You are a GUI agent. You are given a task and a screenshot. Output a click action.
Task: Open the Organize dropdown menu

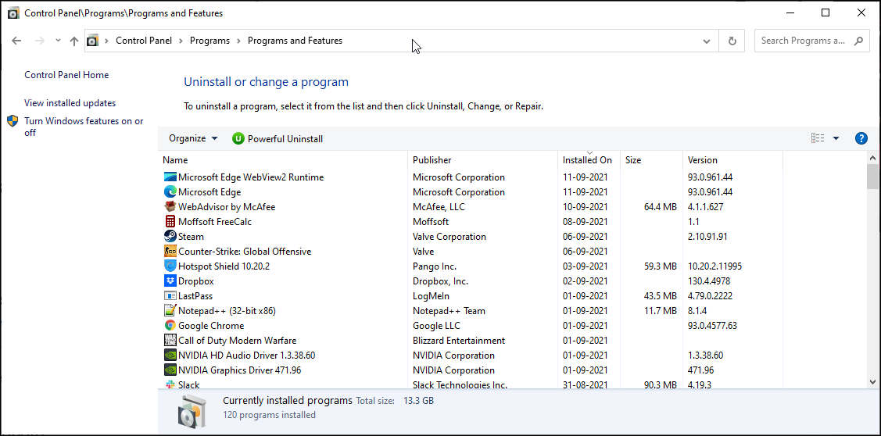click(193, 138)
